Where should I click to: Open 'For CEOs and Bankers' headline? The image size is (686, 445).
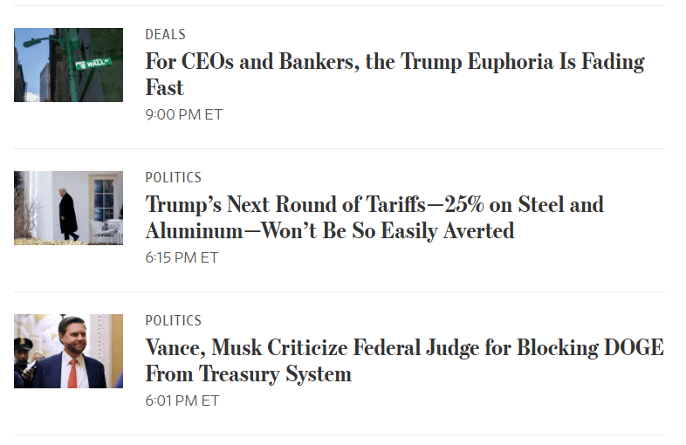[394, 63]
